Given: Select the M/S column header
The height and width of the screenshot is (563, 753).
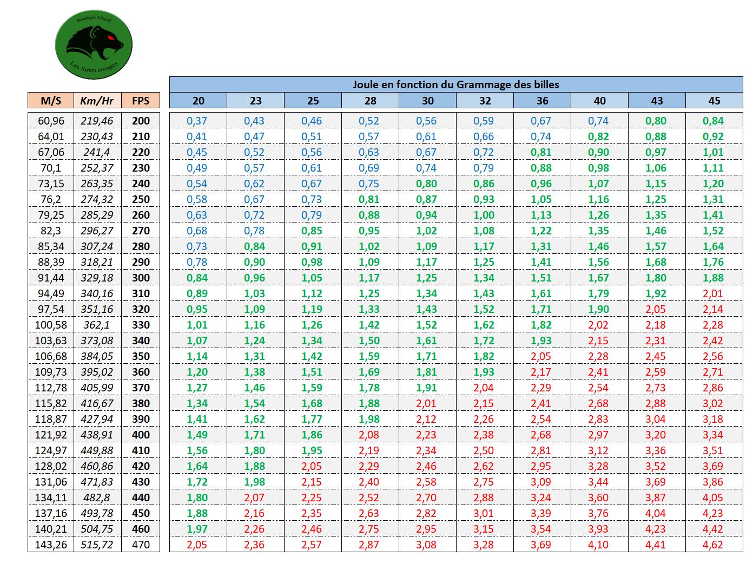Looking at the screenshot, I should [51, 100].
